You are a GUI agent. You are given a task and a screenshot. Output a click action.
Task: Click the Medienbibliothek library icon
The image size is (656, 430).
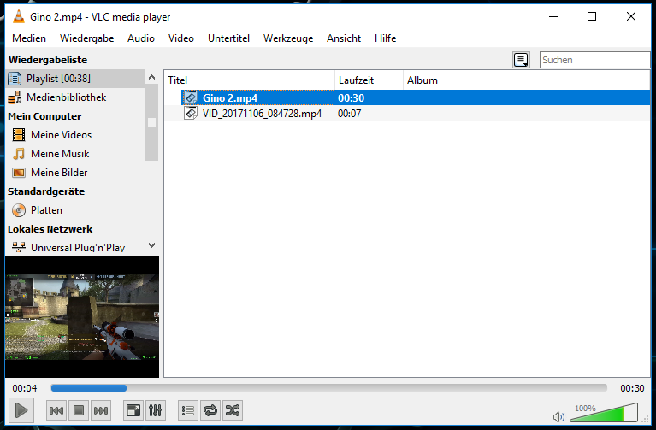click(x=15, y=97)
